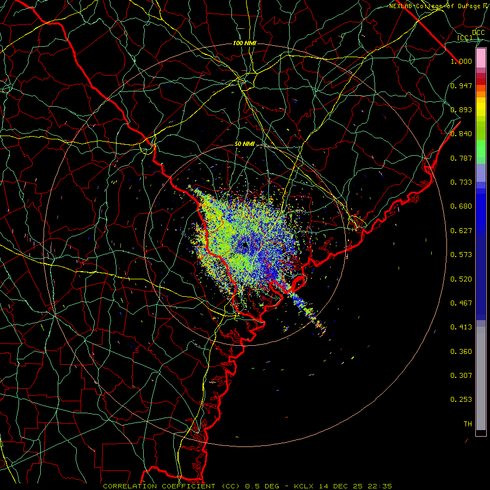Image resolution: width=490 pixels, height=490 pixels.
Task: Click the yellow segment of the color bar
Action: click(481, 107)
